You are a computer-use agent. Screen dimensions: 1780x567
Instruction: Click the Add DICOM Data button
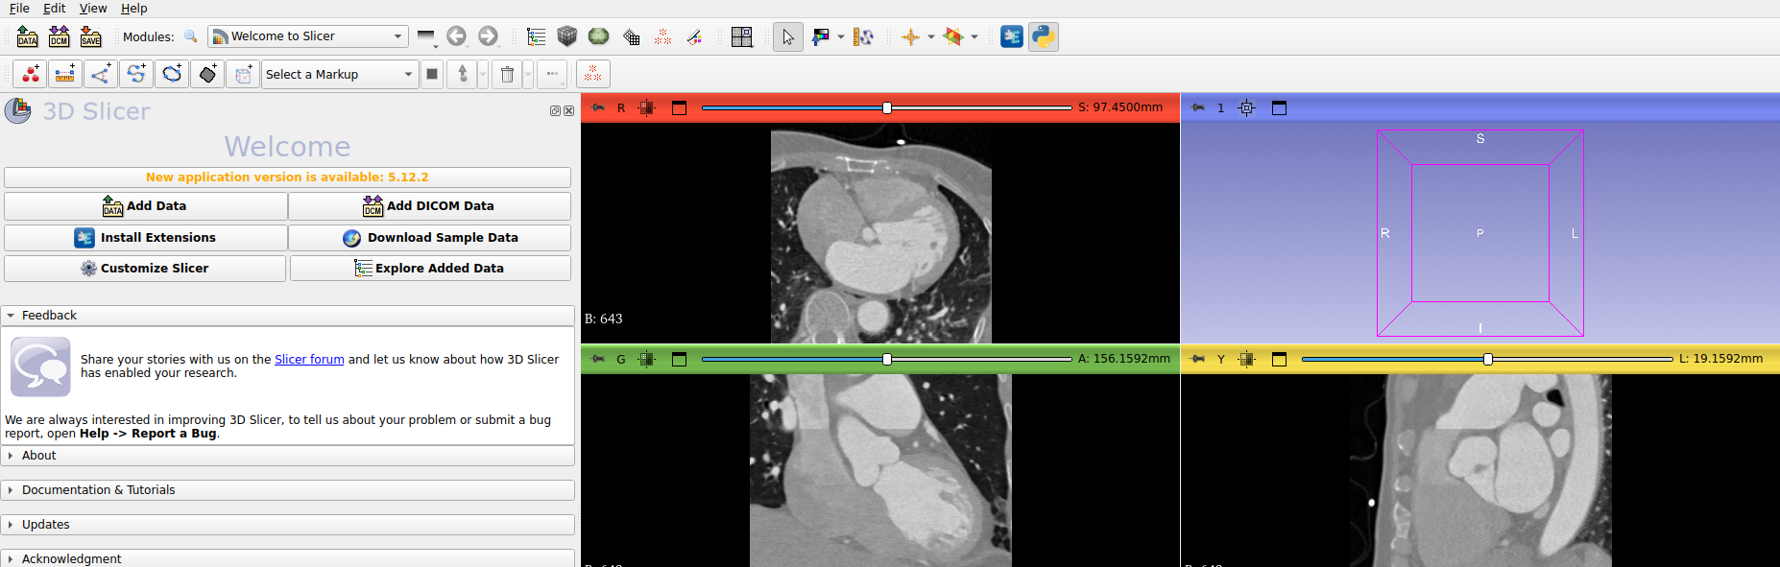429,206
